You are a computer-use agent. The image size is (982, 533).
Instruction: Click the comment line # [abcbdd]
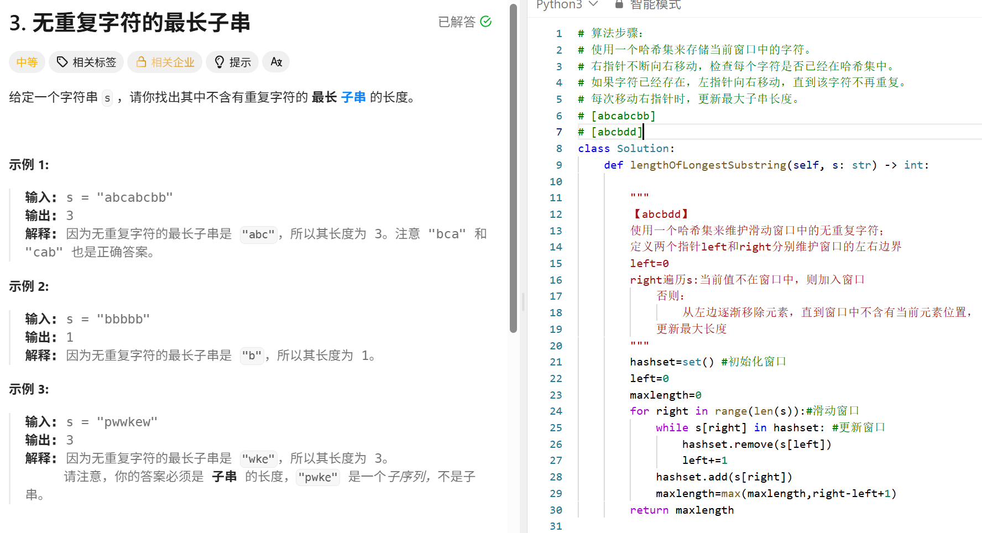(610, 132)
